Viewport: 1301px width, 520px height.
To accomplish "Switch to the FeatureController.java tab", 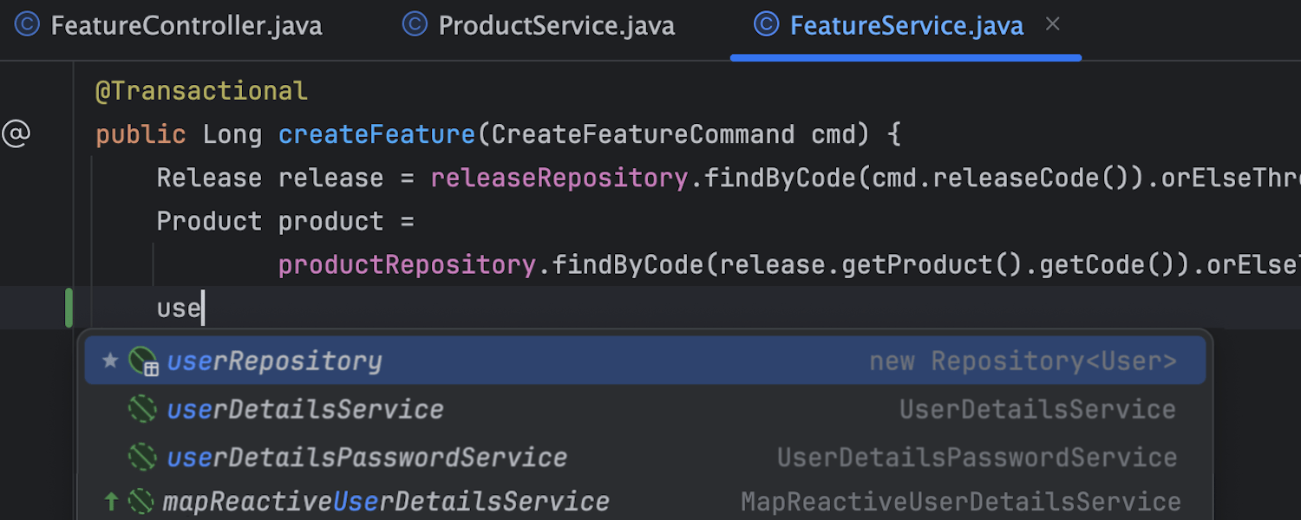I will click(186, 25).
